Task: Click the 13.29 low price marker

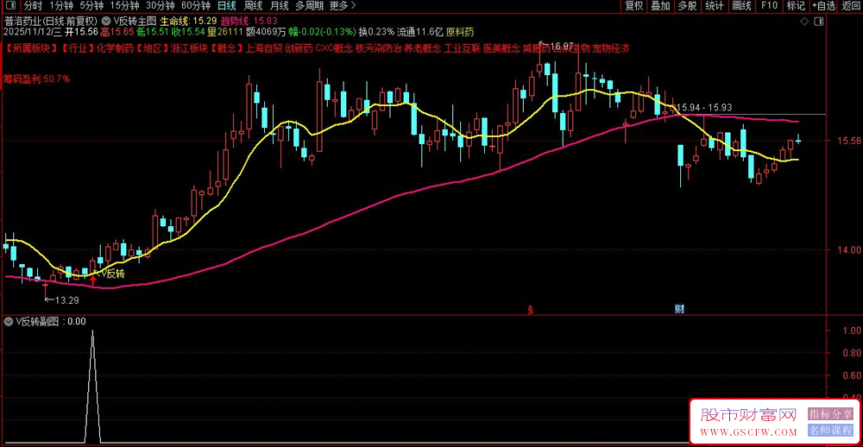Action: (61, 300)
